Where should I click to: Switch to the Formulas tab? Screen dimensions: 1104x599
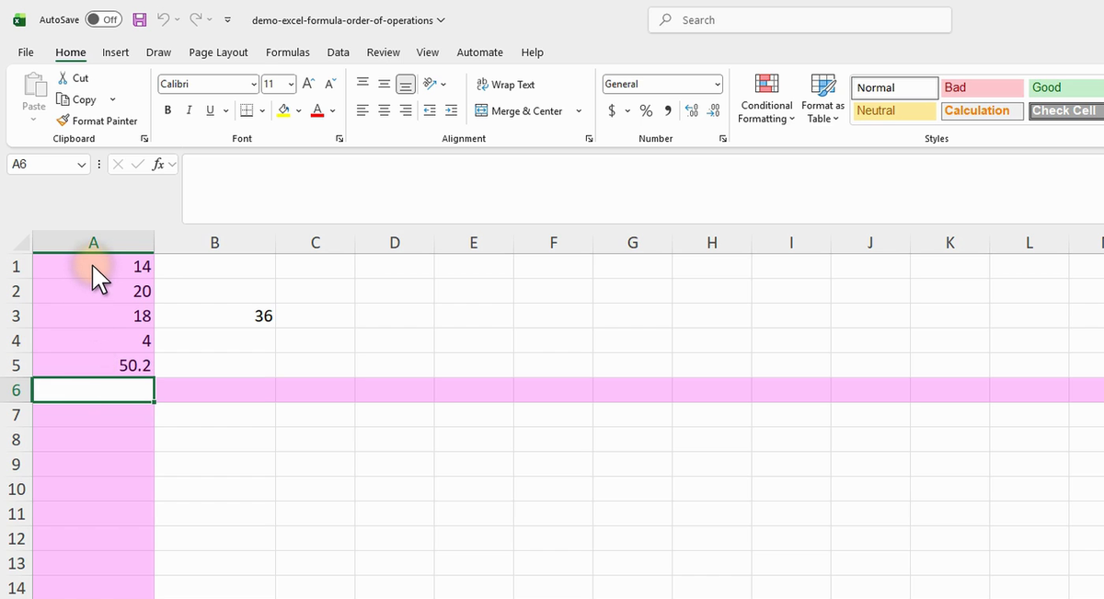pos(287,52)
